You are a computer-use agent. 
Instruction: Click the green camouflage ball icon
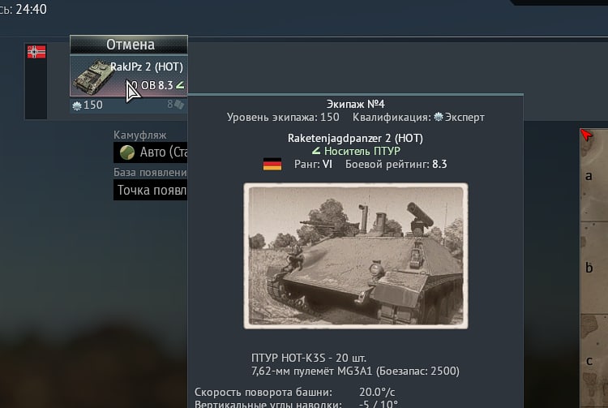point(126,152)
